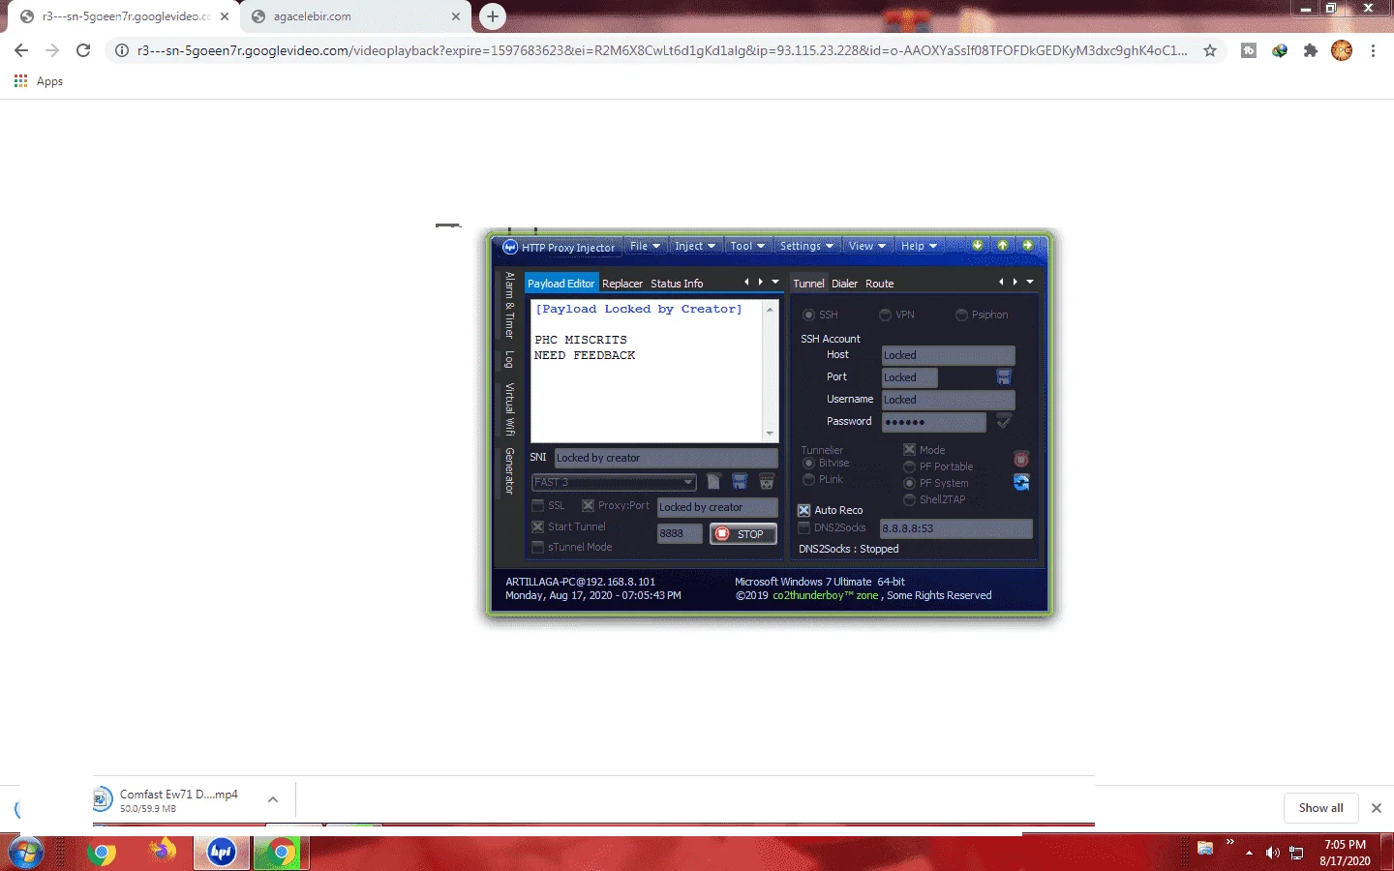Switch to the Payload Editor tab
1394x871 pixels.
tap(561, 284)
